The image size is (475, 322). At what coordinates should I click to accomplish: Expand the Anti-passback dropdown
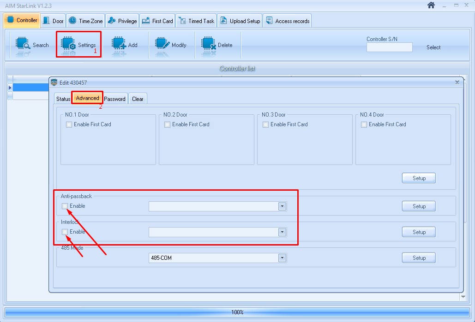coord(282,206)
